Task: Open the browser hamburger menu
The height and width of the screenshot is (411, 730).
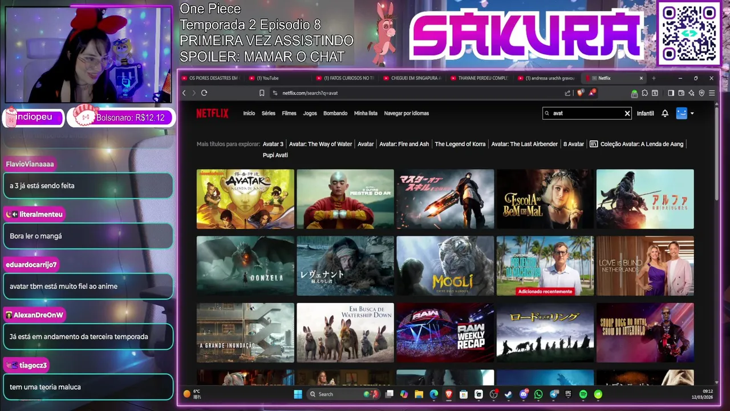Action: pos(711,93)
